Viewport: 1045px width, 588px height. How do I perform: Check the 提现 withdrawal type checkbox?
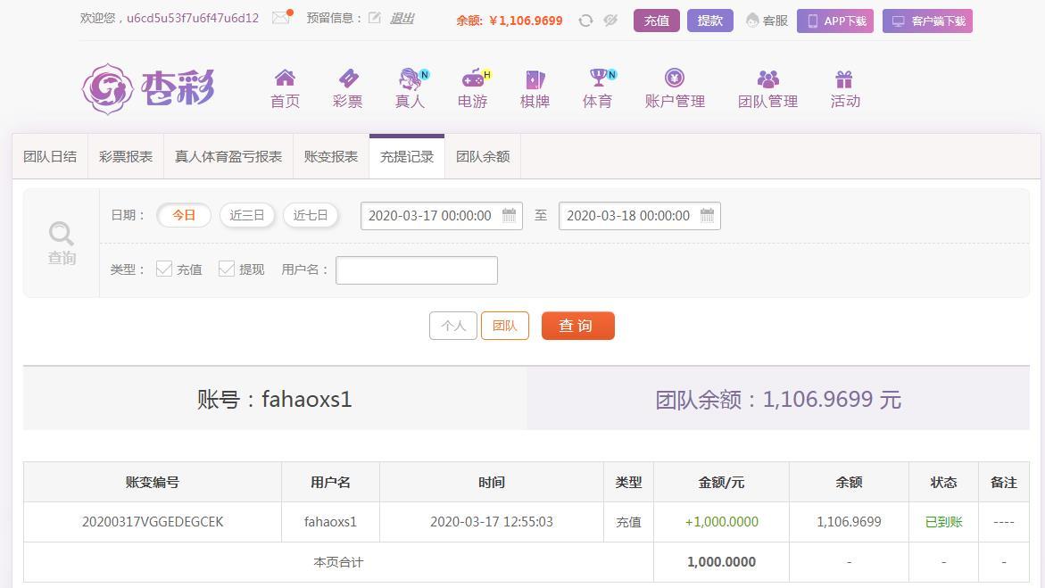226,269
